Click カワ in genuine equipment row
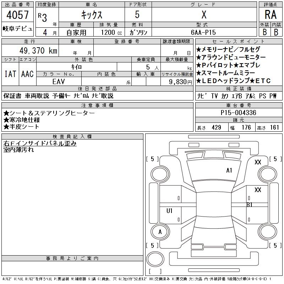Screen dimensions: 284x284 point(225,96)
